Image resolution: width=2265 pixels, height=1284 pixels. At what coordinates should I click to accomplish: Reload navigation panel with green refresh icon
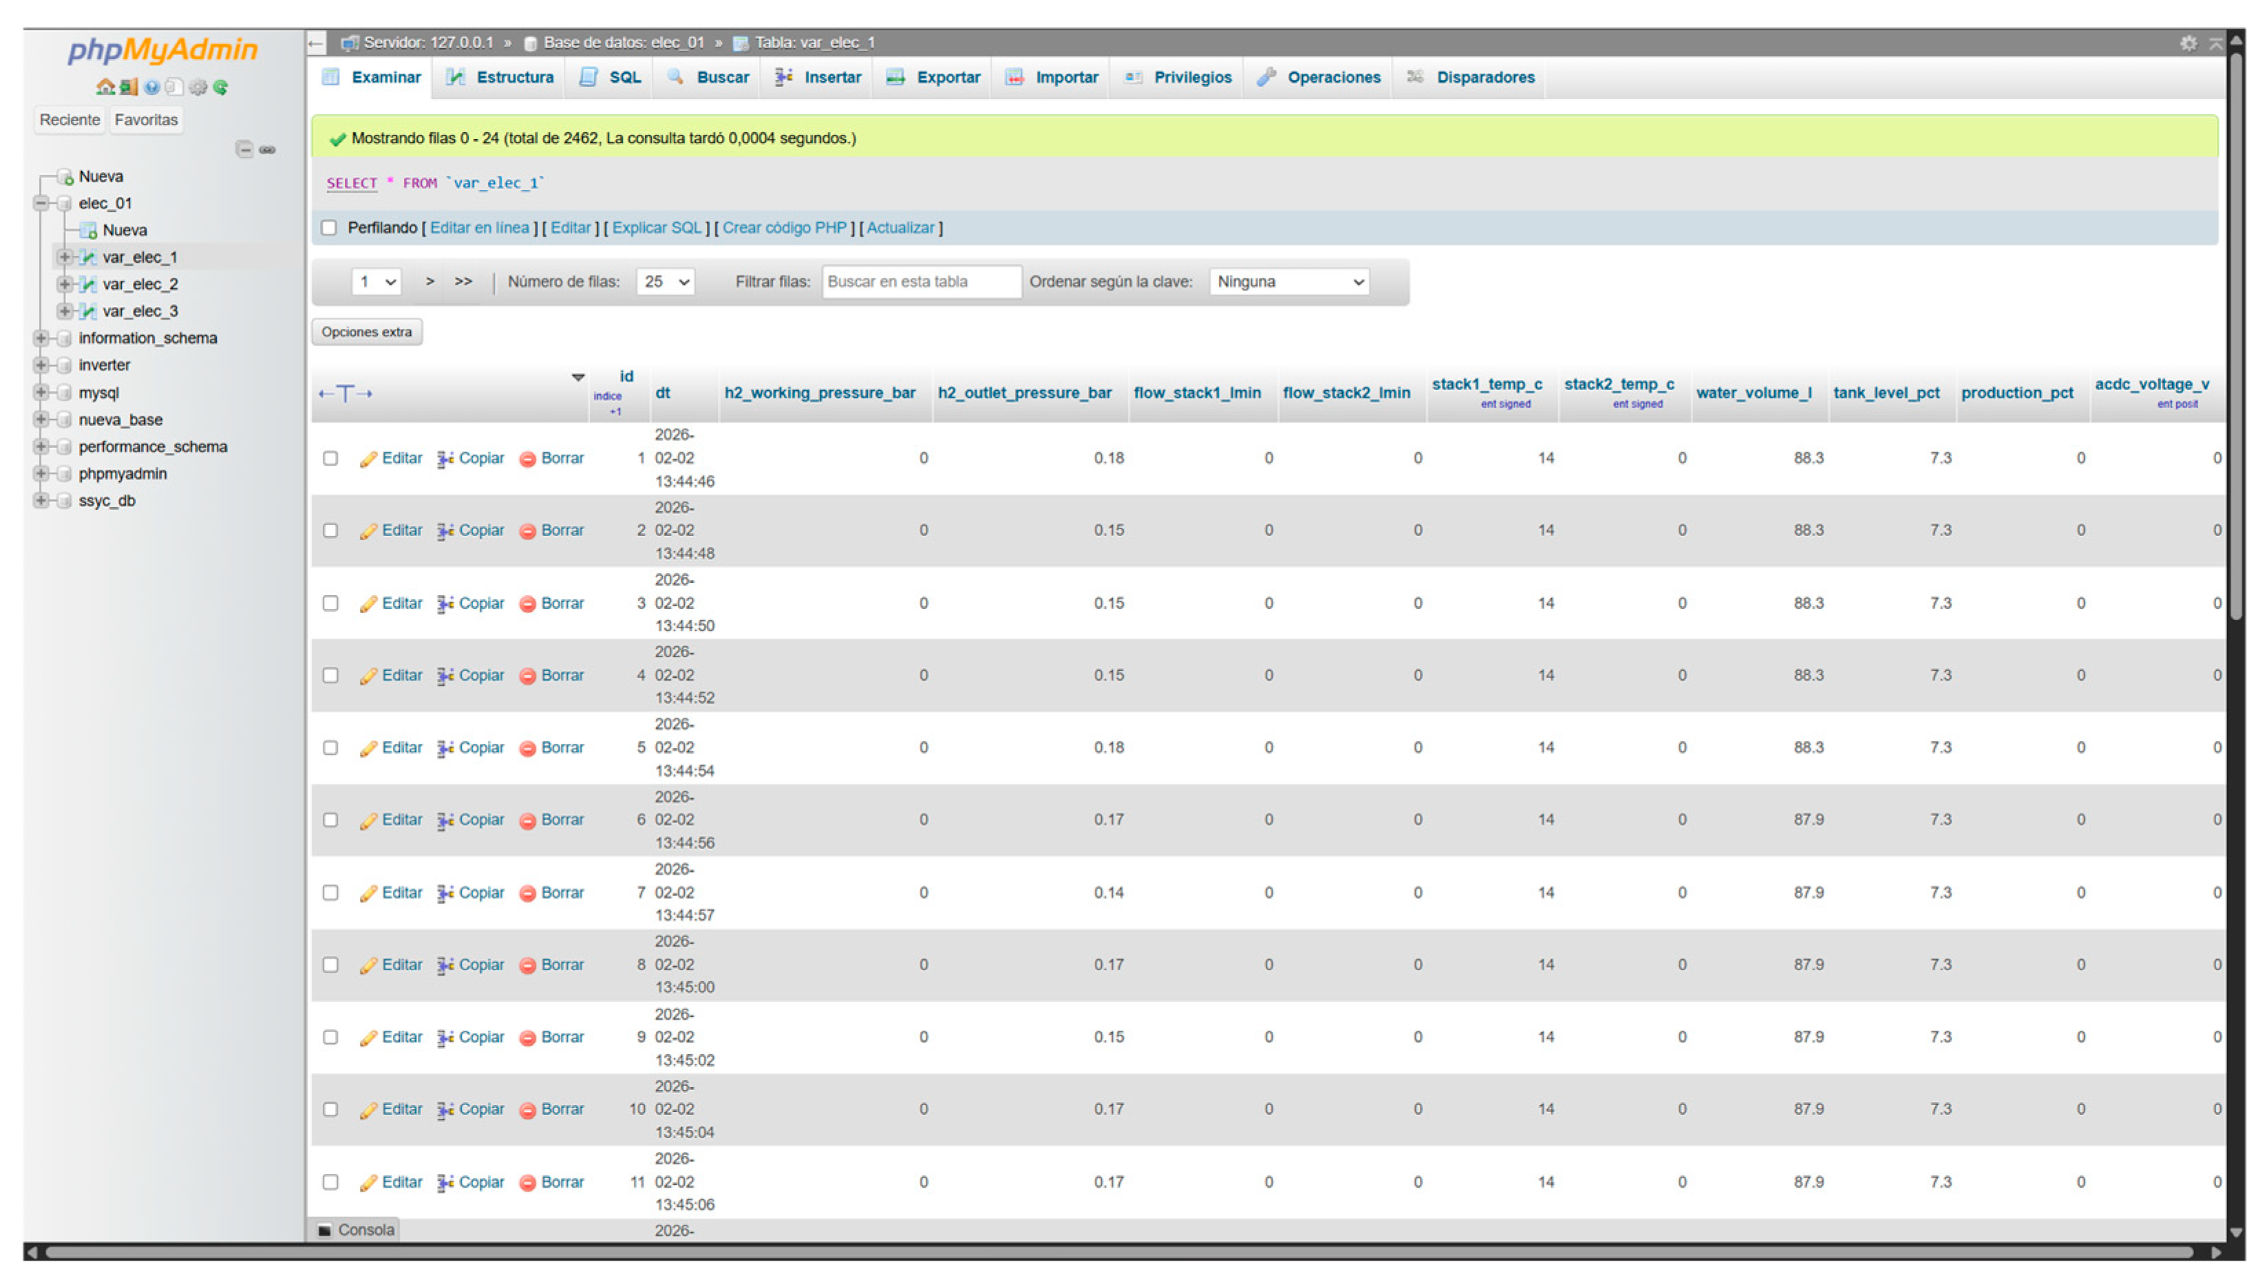[x=220, y=87]
